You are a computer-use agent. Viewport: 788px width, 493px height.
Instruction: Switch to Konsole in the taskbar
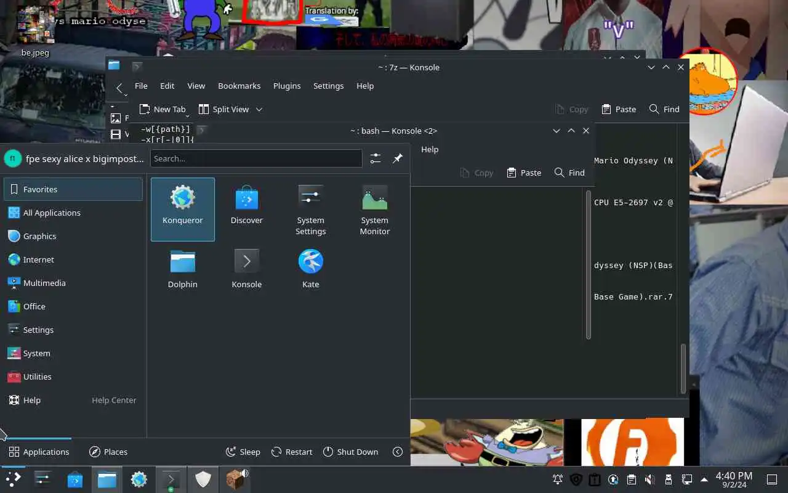(x=171, y=479)
